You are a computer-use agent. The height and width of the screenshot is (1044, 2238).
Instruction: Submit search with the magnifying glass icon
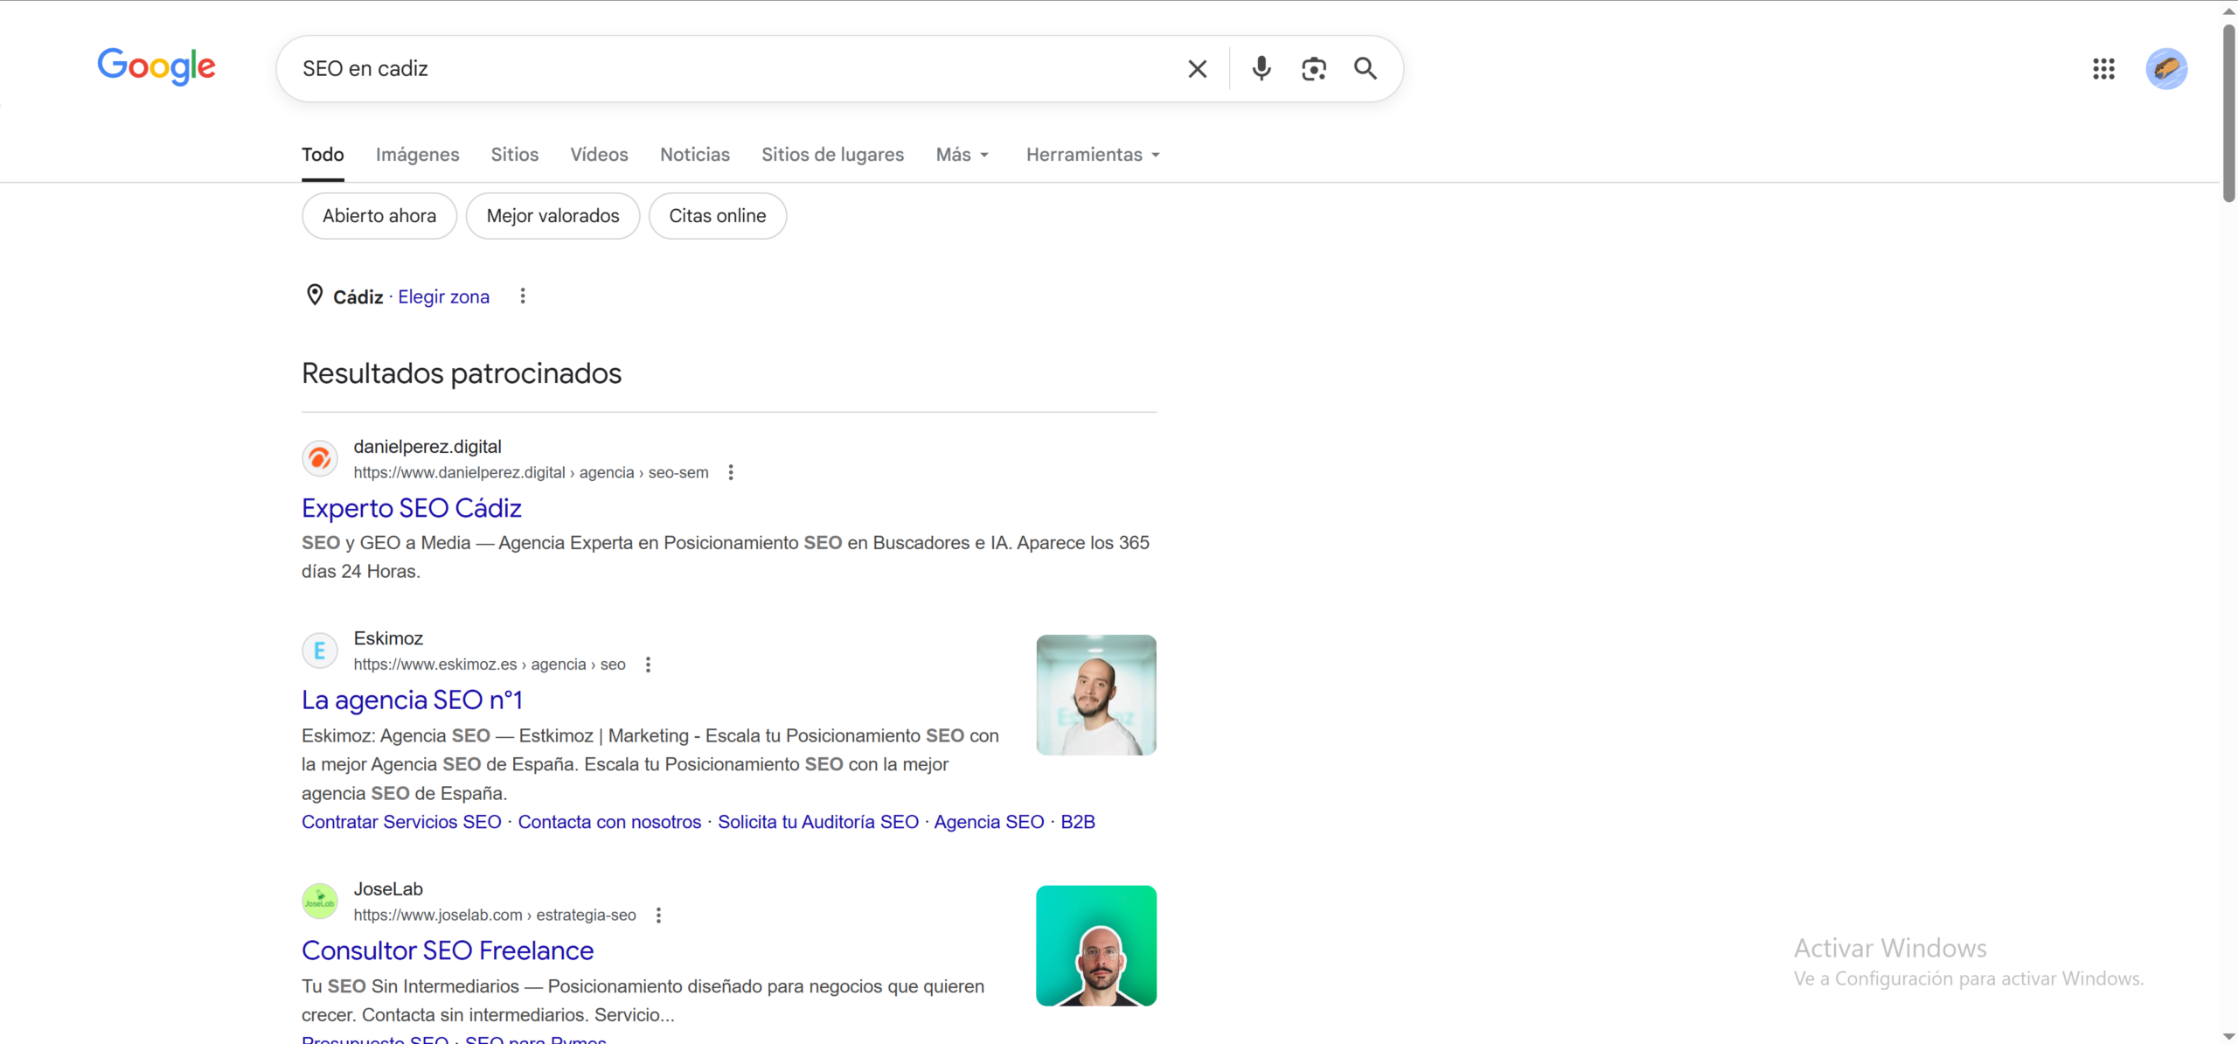(1366, 68)
